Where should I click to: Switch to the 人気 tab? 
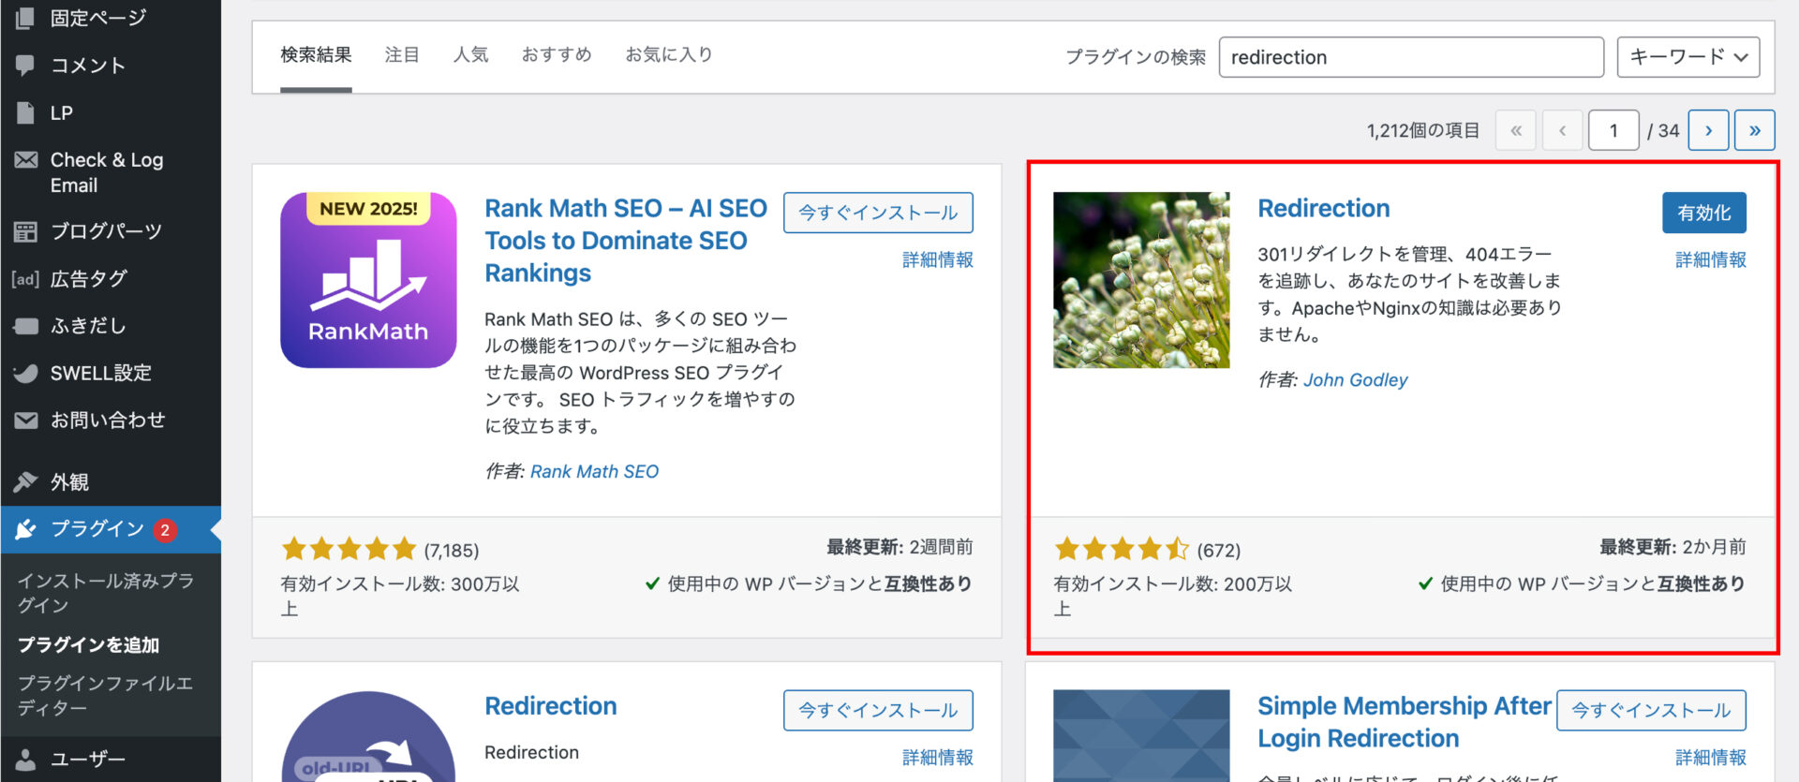(470, 55)
